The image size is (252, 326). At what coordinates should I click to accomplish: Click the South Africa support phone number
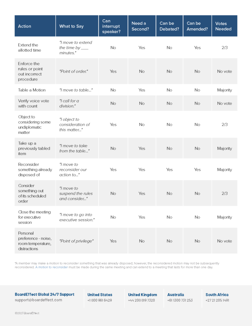(217, 300)
